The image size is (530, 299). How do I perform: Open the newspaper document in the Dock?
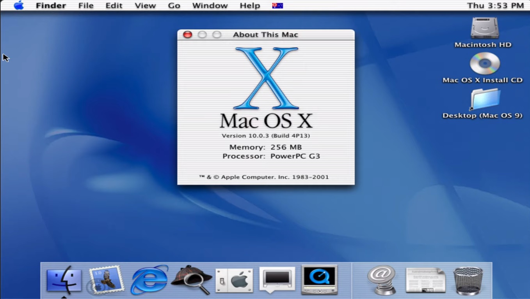point(425,280)
